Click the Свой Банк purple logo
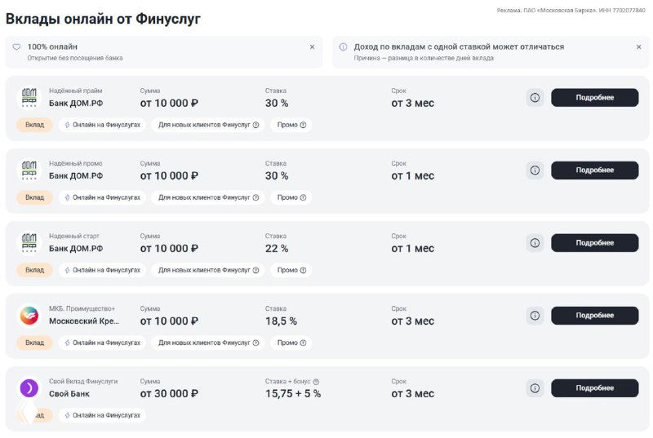 (x=29, y=388)
